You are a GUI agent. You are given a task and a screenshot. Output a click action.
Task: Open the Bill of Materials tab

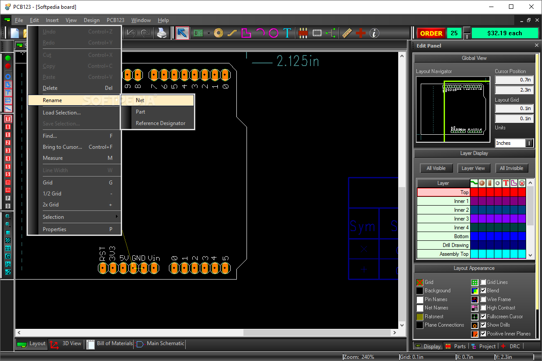110,344
